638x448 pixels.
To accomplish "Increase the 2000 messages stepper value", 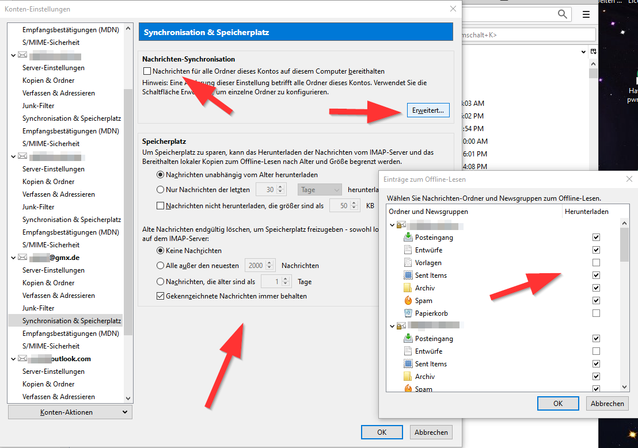I will coord(269,263).
